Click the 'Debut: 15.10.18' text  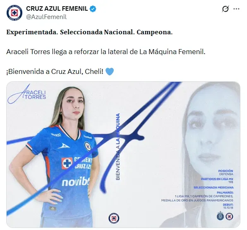pyautogui.click(x=228, y=206)
